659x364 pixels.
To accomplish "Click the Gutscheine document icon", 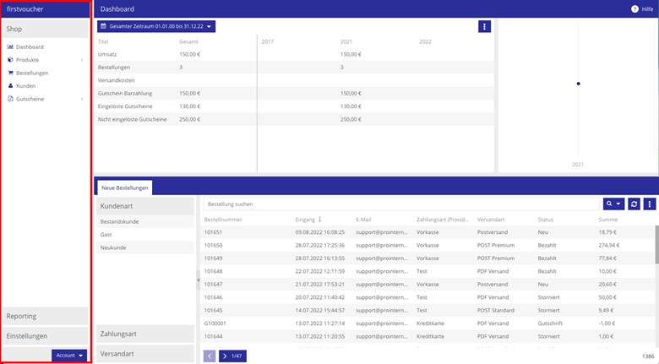I will [10, 99].
